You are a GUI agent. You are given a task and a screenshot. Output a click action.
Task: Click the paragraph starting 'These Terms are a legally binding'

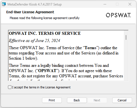click(x=66, y=71)
